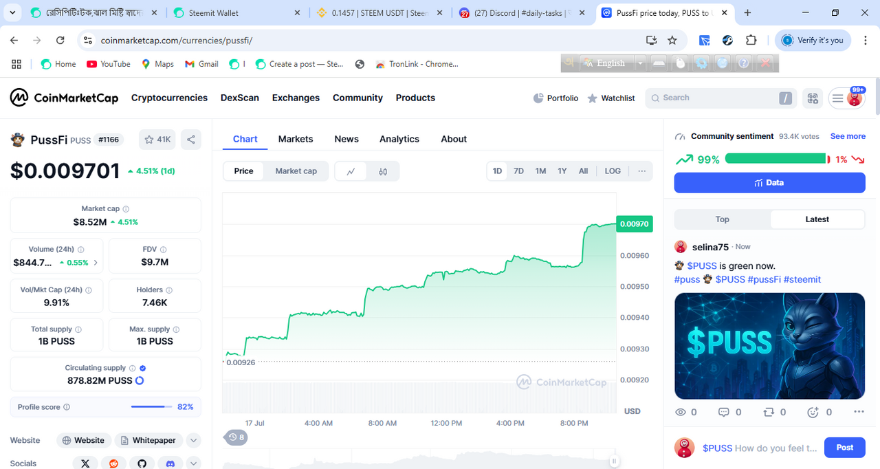Reload the page in Chrome

[x=60, y=41]
